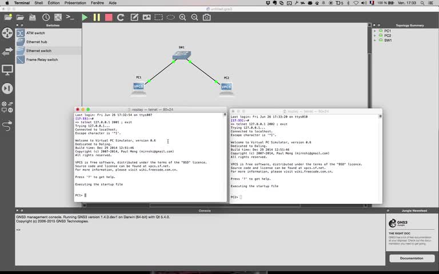The height and width of the screenshot is (274, 439).
Task: Expand SW1 in Topology Summary
Action: click(375, 41)
